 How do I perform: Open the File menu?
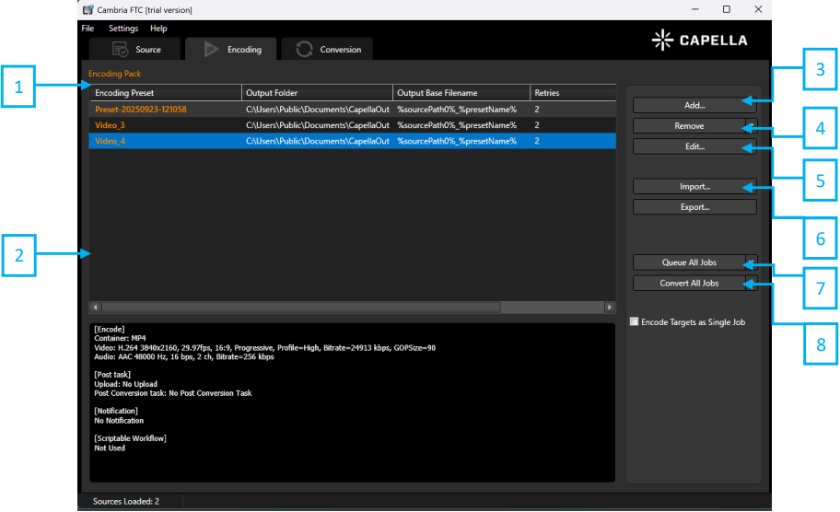87,29
